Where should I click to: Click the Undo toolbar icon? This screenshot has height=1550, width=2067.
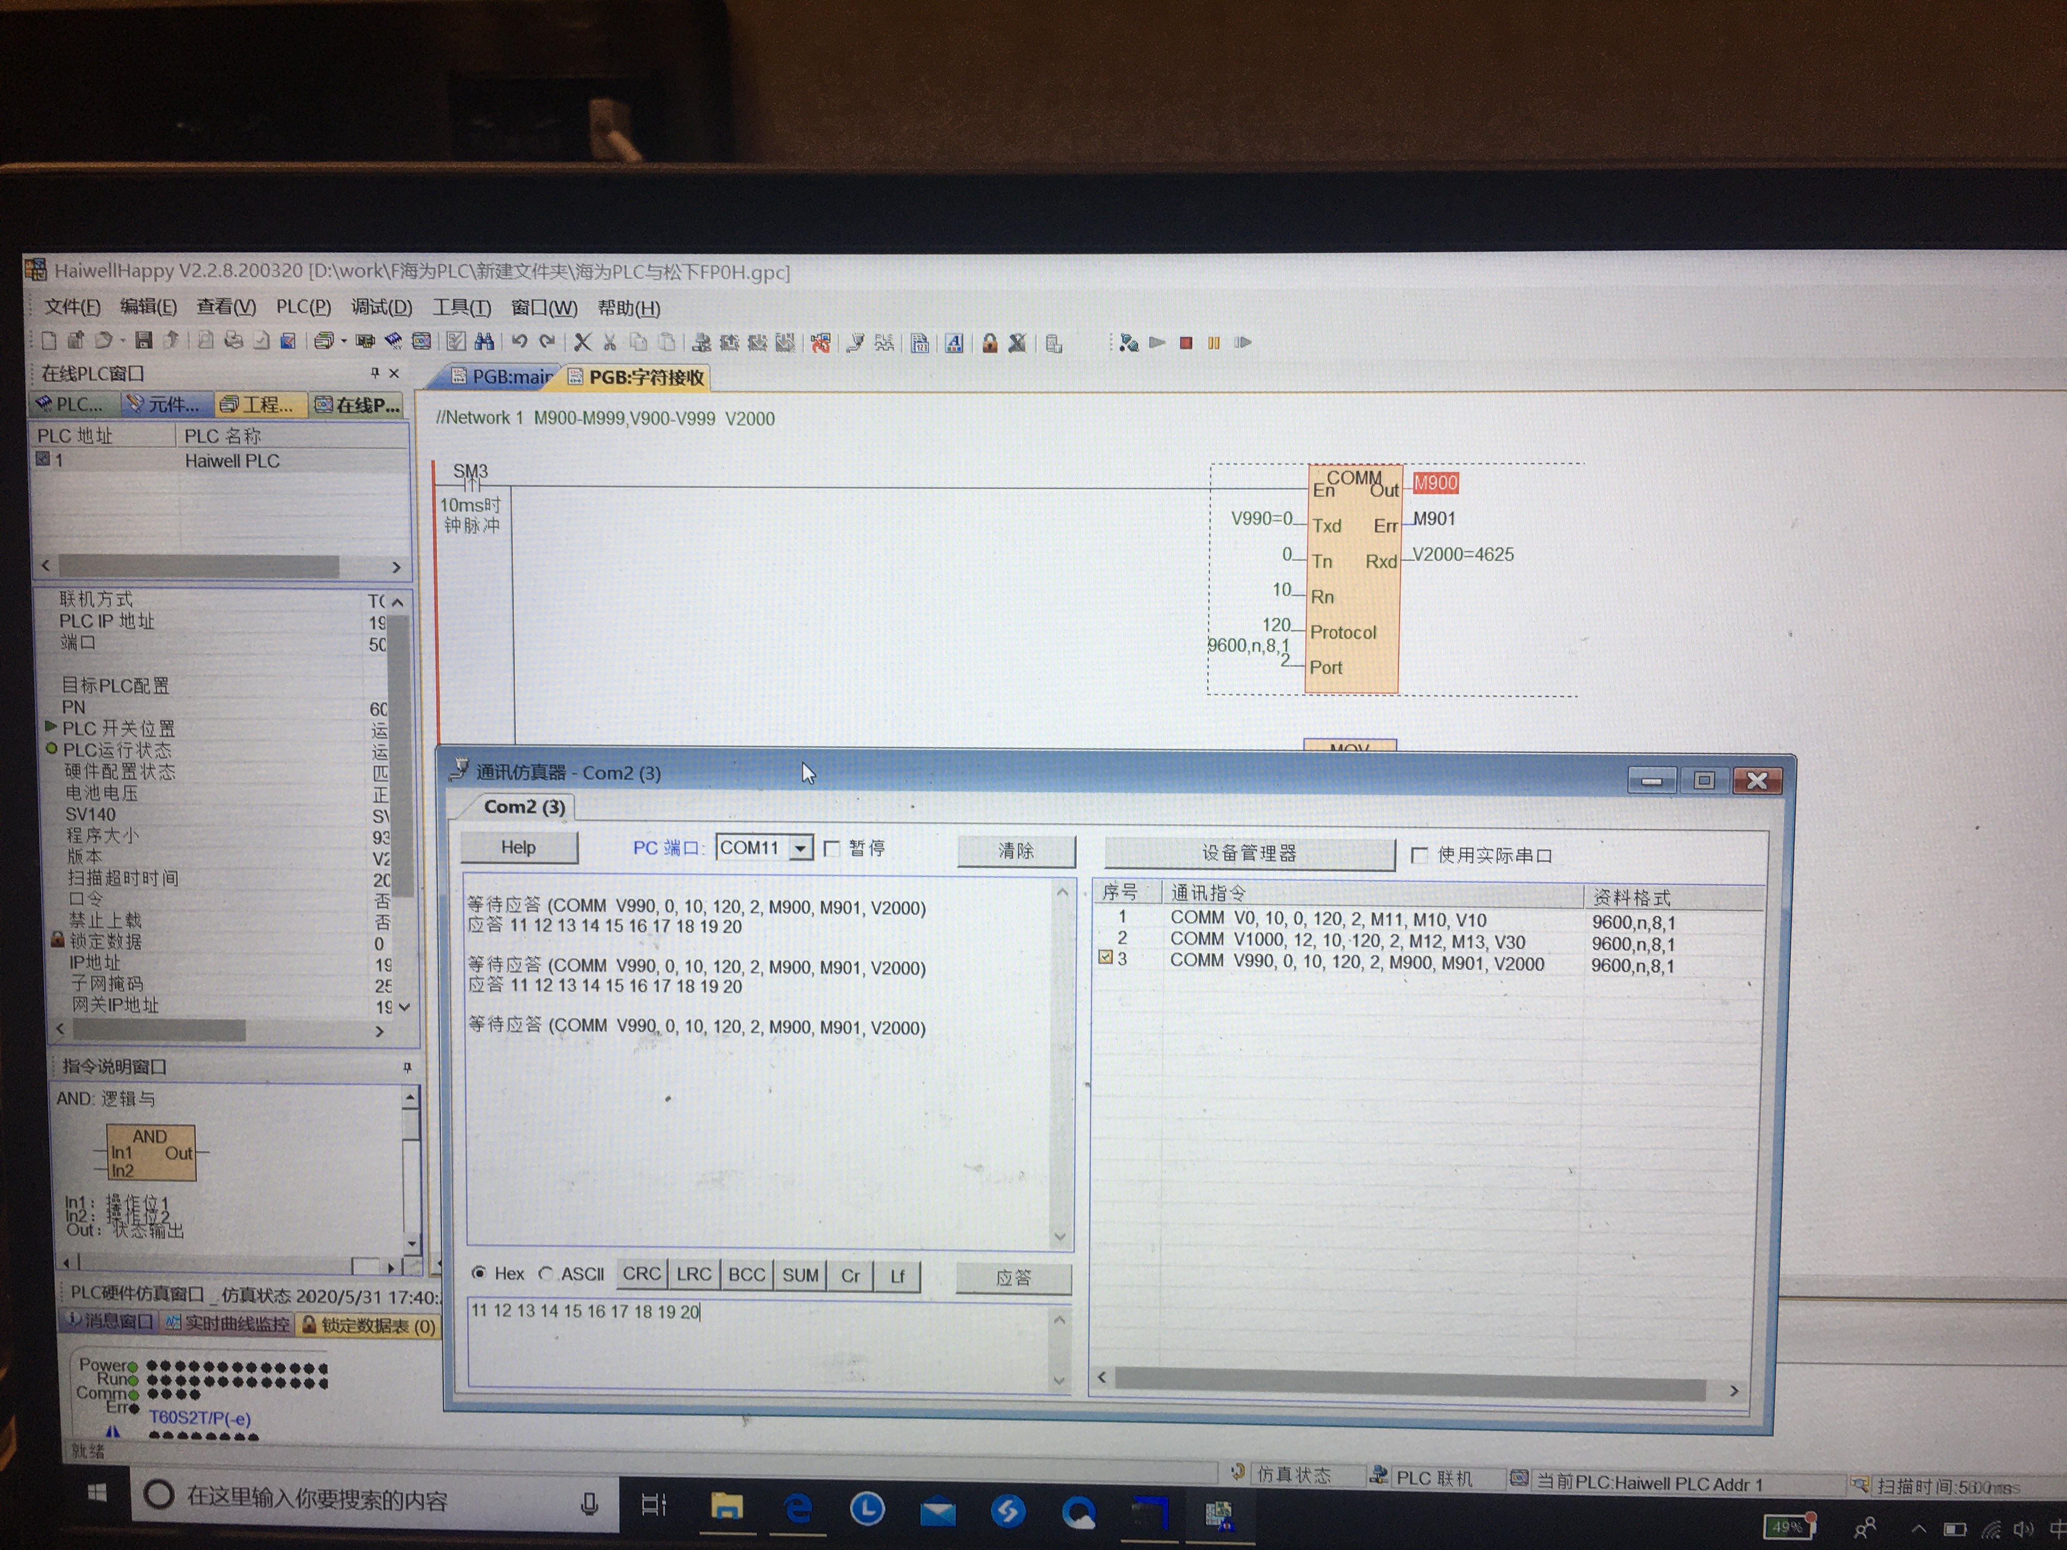(x=519, y=342)
